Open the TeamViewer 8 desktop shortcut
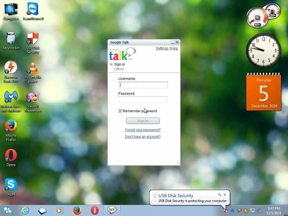Image resolution: width=288 pixels, height=216 pixels. [33, 11]
